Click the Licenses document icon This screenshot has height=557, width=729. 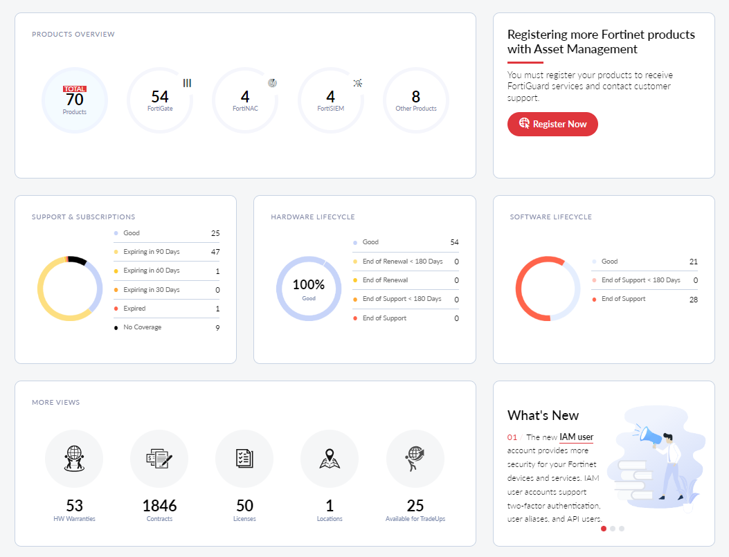pyautogui.click(x=244, y=458)
